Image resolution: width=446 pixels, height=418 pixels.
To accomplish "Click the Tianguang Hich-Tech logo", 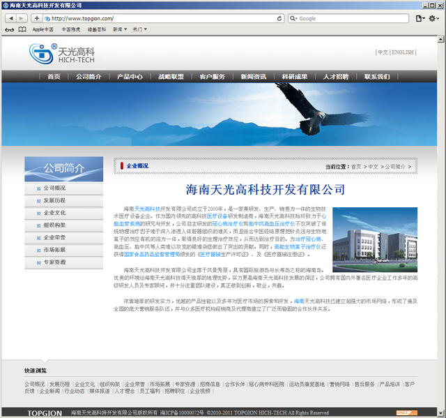I will click(x=63, y=54).
